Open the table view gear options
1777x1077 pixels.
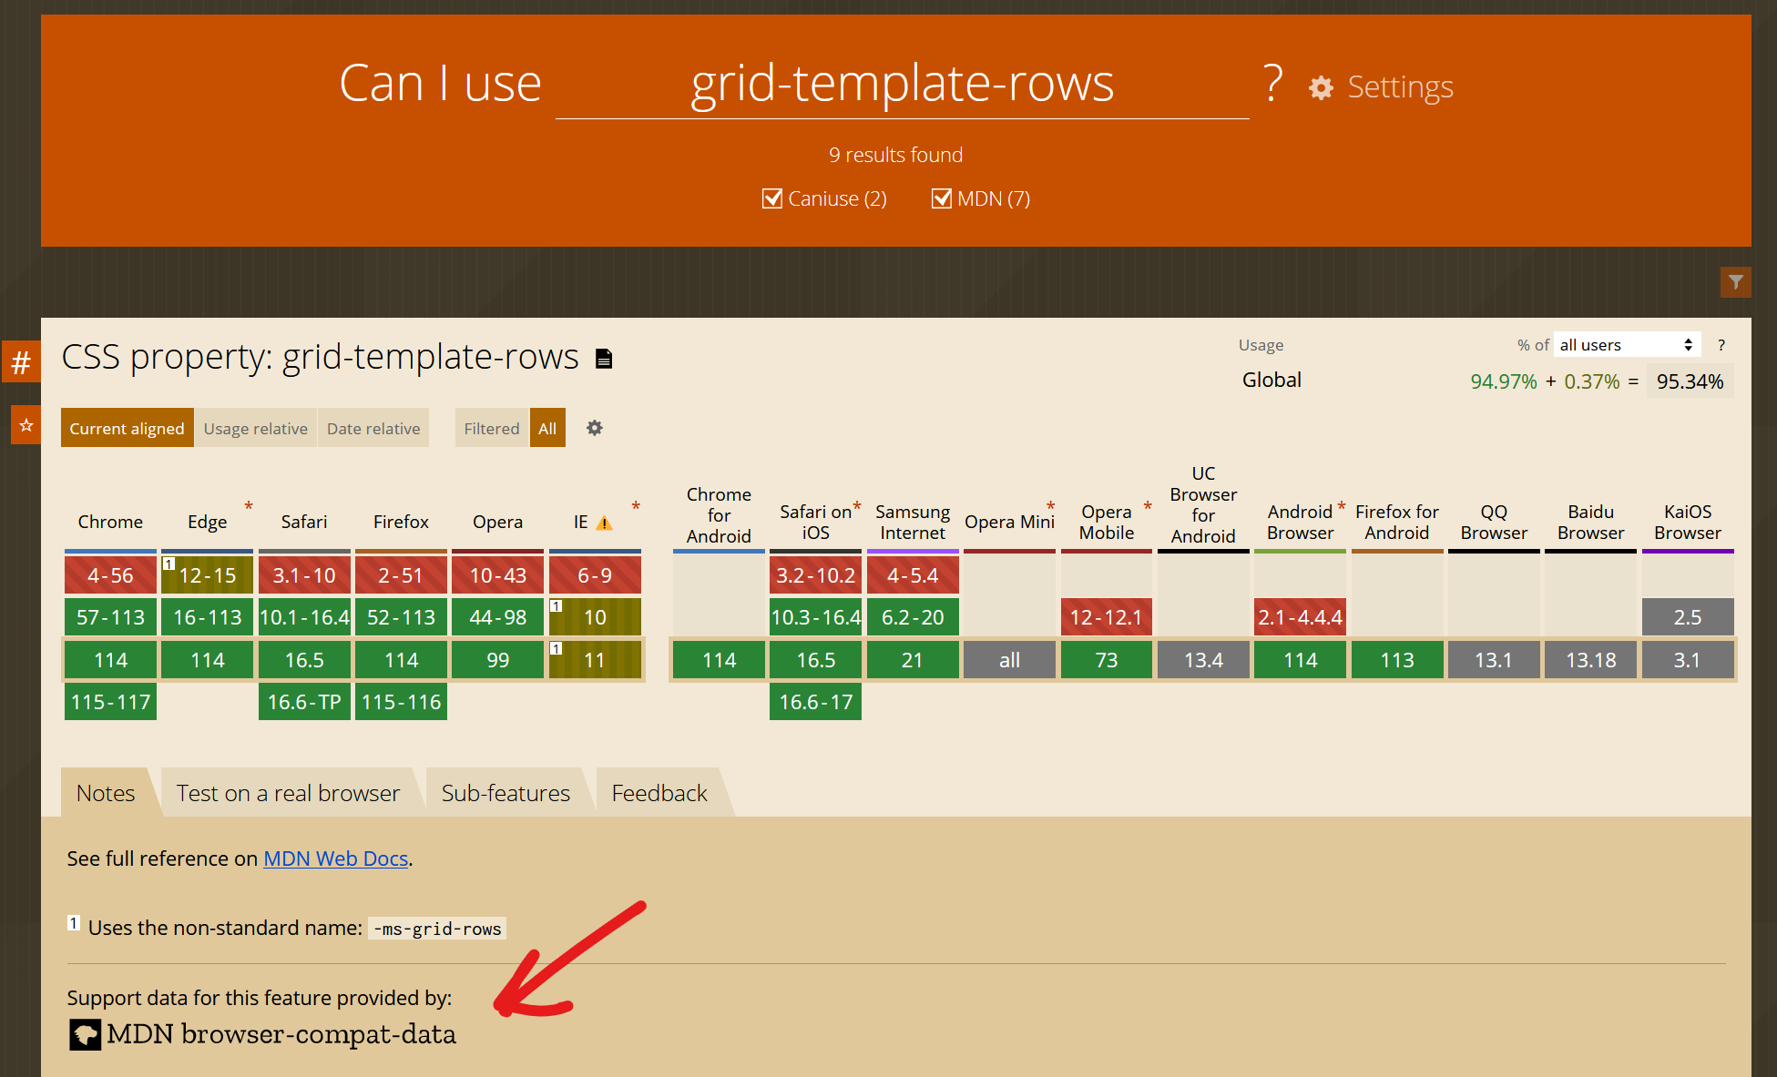(x=594, y=428)
